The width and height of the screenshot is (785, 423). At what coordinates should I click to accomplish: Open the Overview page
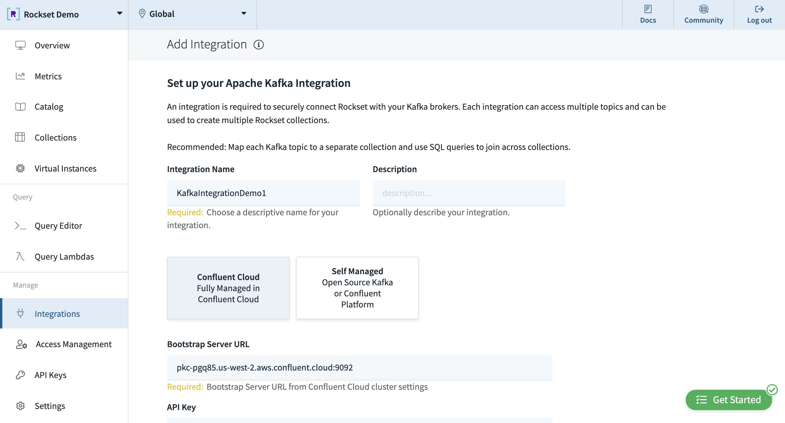(x=52, y=45)
